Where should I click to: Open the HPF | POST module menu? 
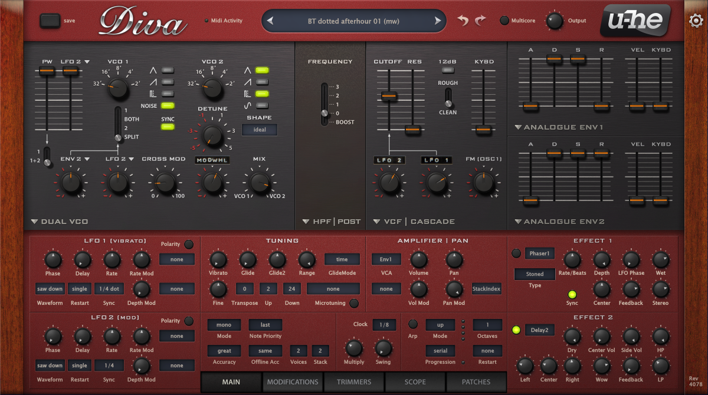(331, 222)
